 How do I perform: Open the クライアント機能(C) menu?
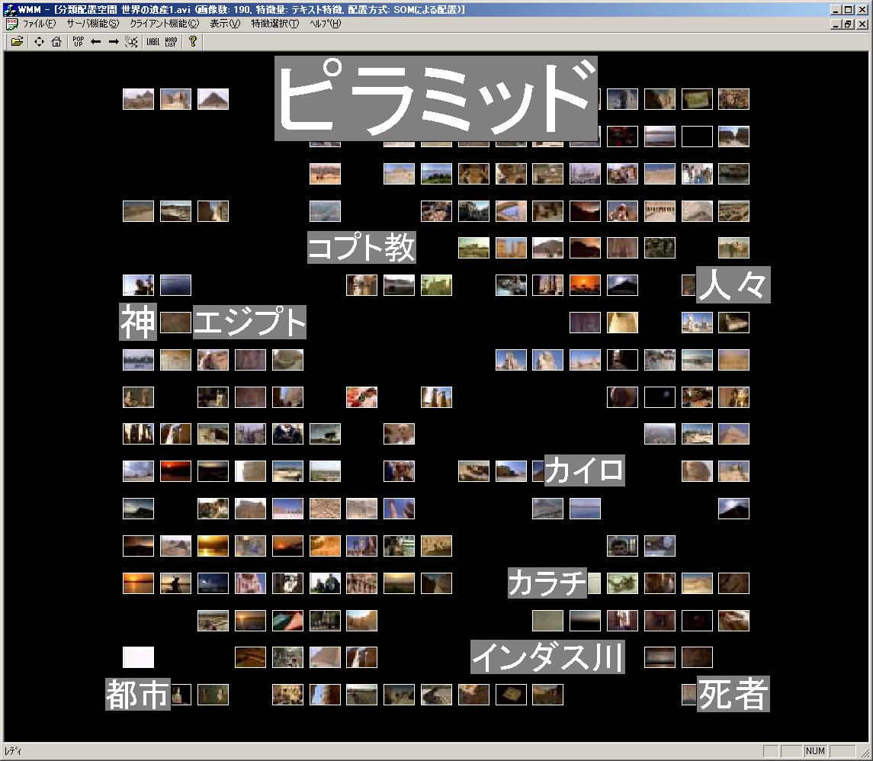tap(164, 24)
